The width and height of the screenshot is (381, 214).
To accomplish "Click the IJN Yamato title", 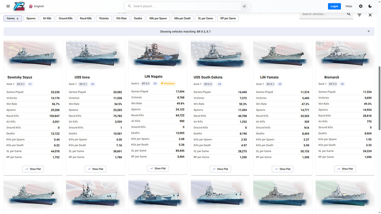I will (x=269, y=77).
